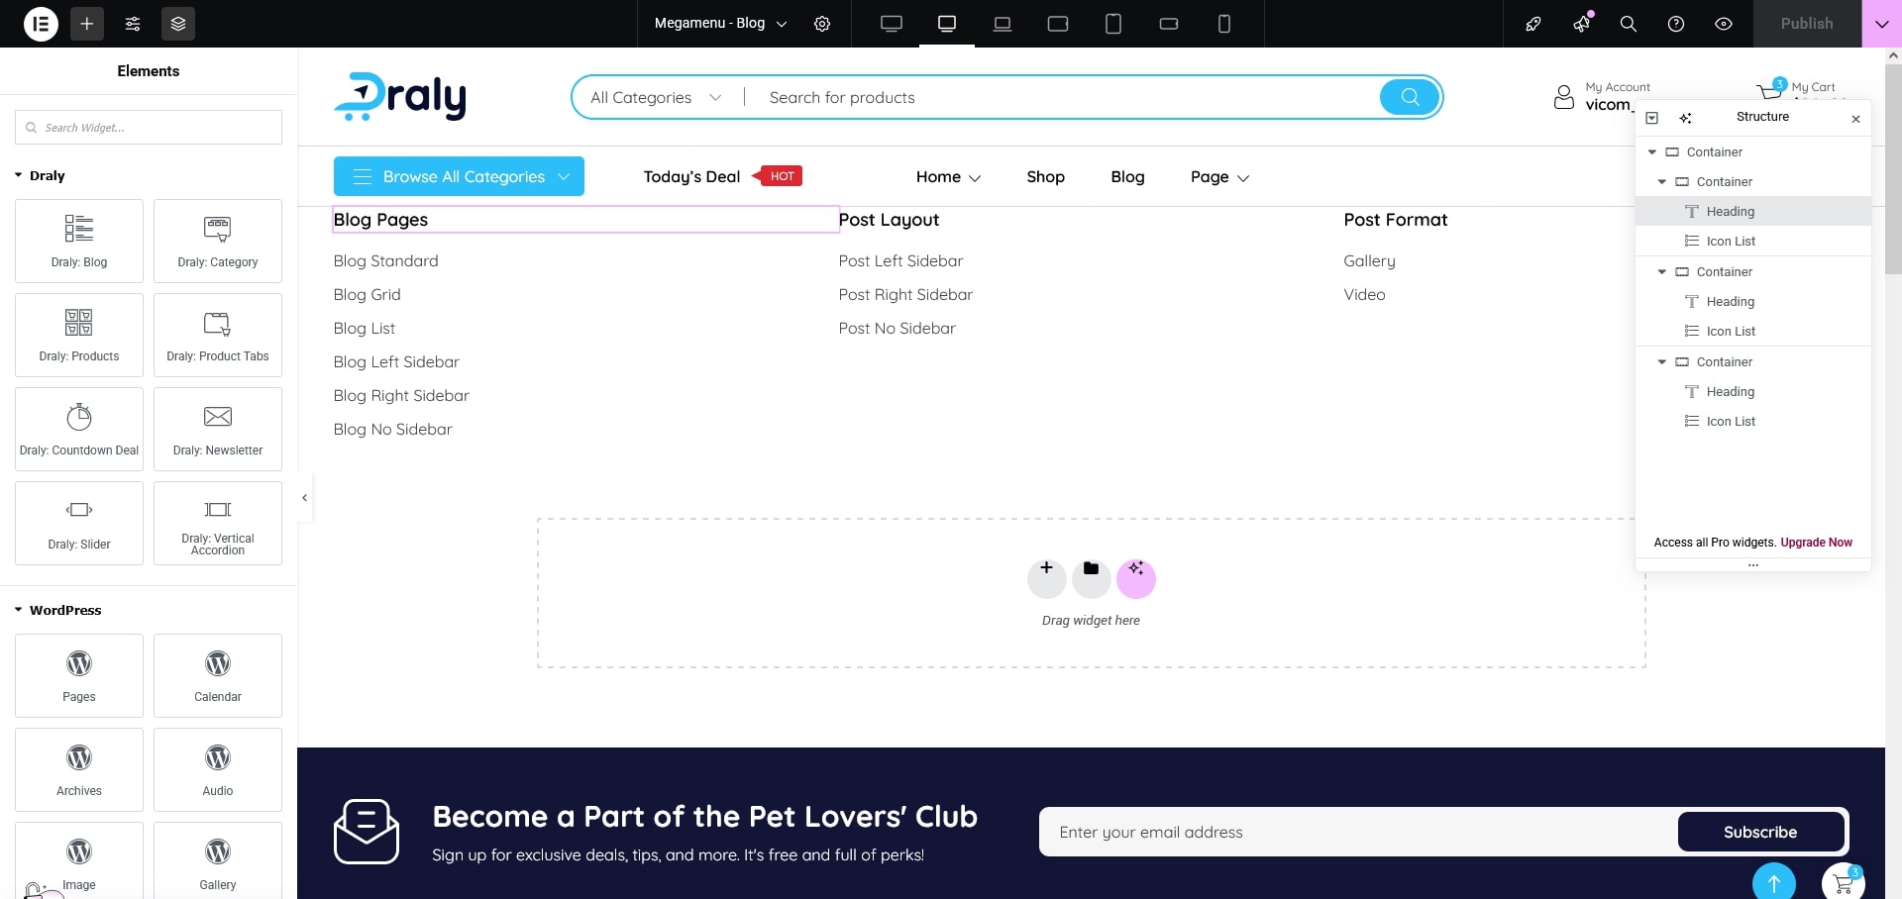Open the Blog menu item
The height and width of the screenshot is (899, 1902).
coord(1127,176)
